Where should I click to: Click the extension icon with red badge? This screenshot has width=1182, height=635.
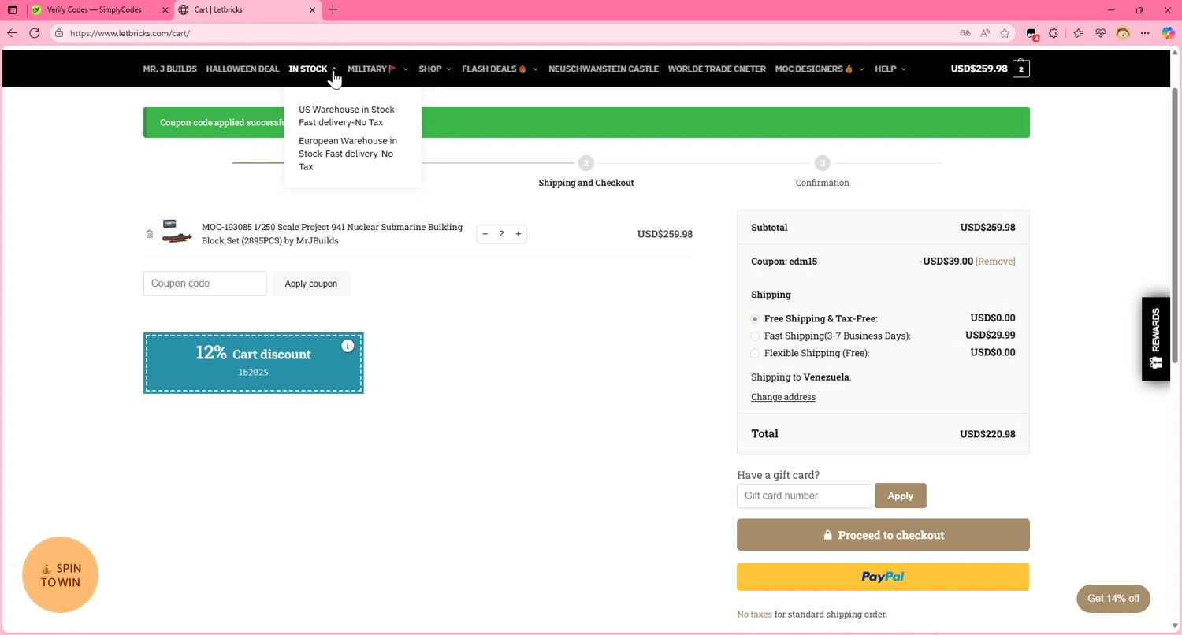coord(1031,34)
